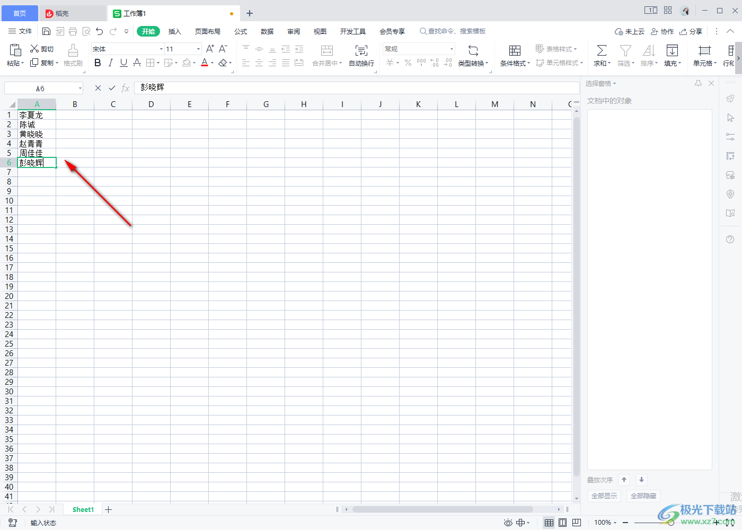This screenshot has height=530, width=742.
Task: Toggle Strikethrough formatting
Action: 137,63
